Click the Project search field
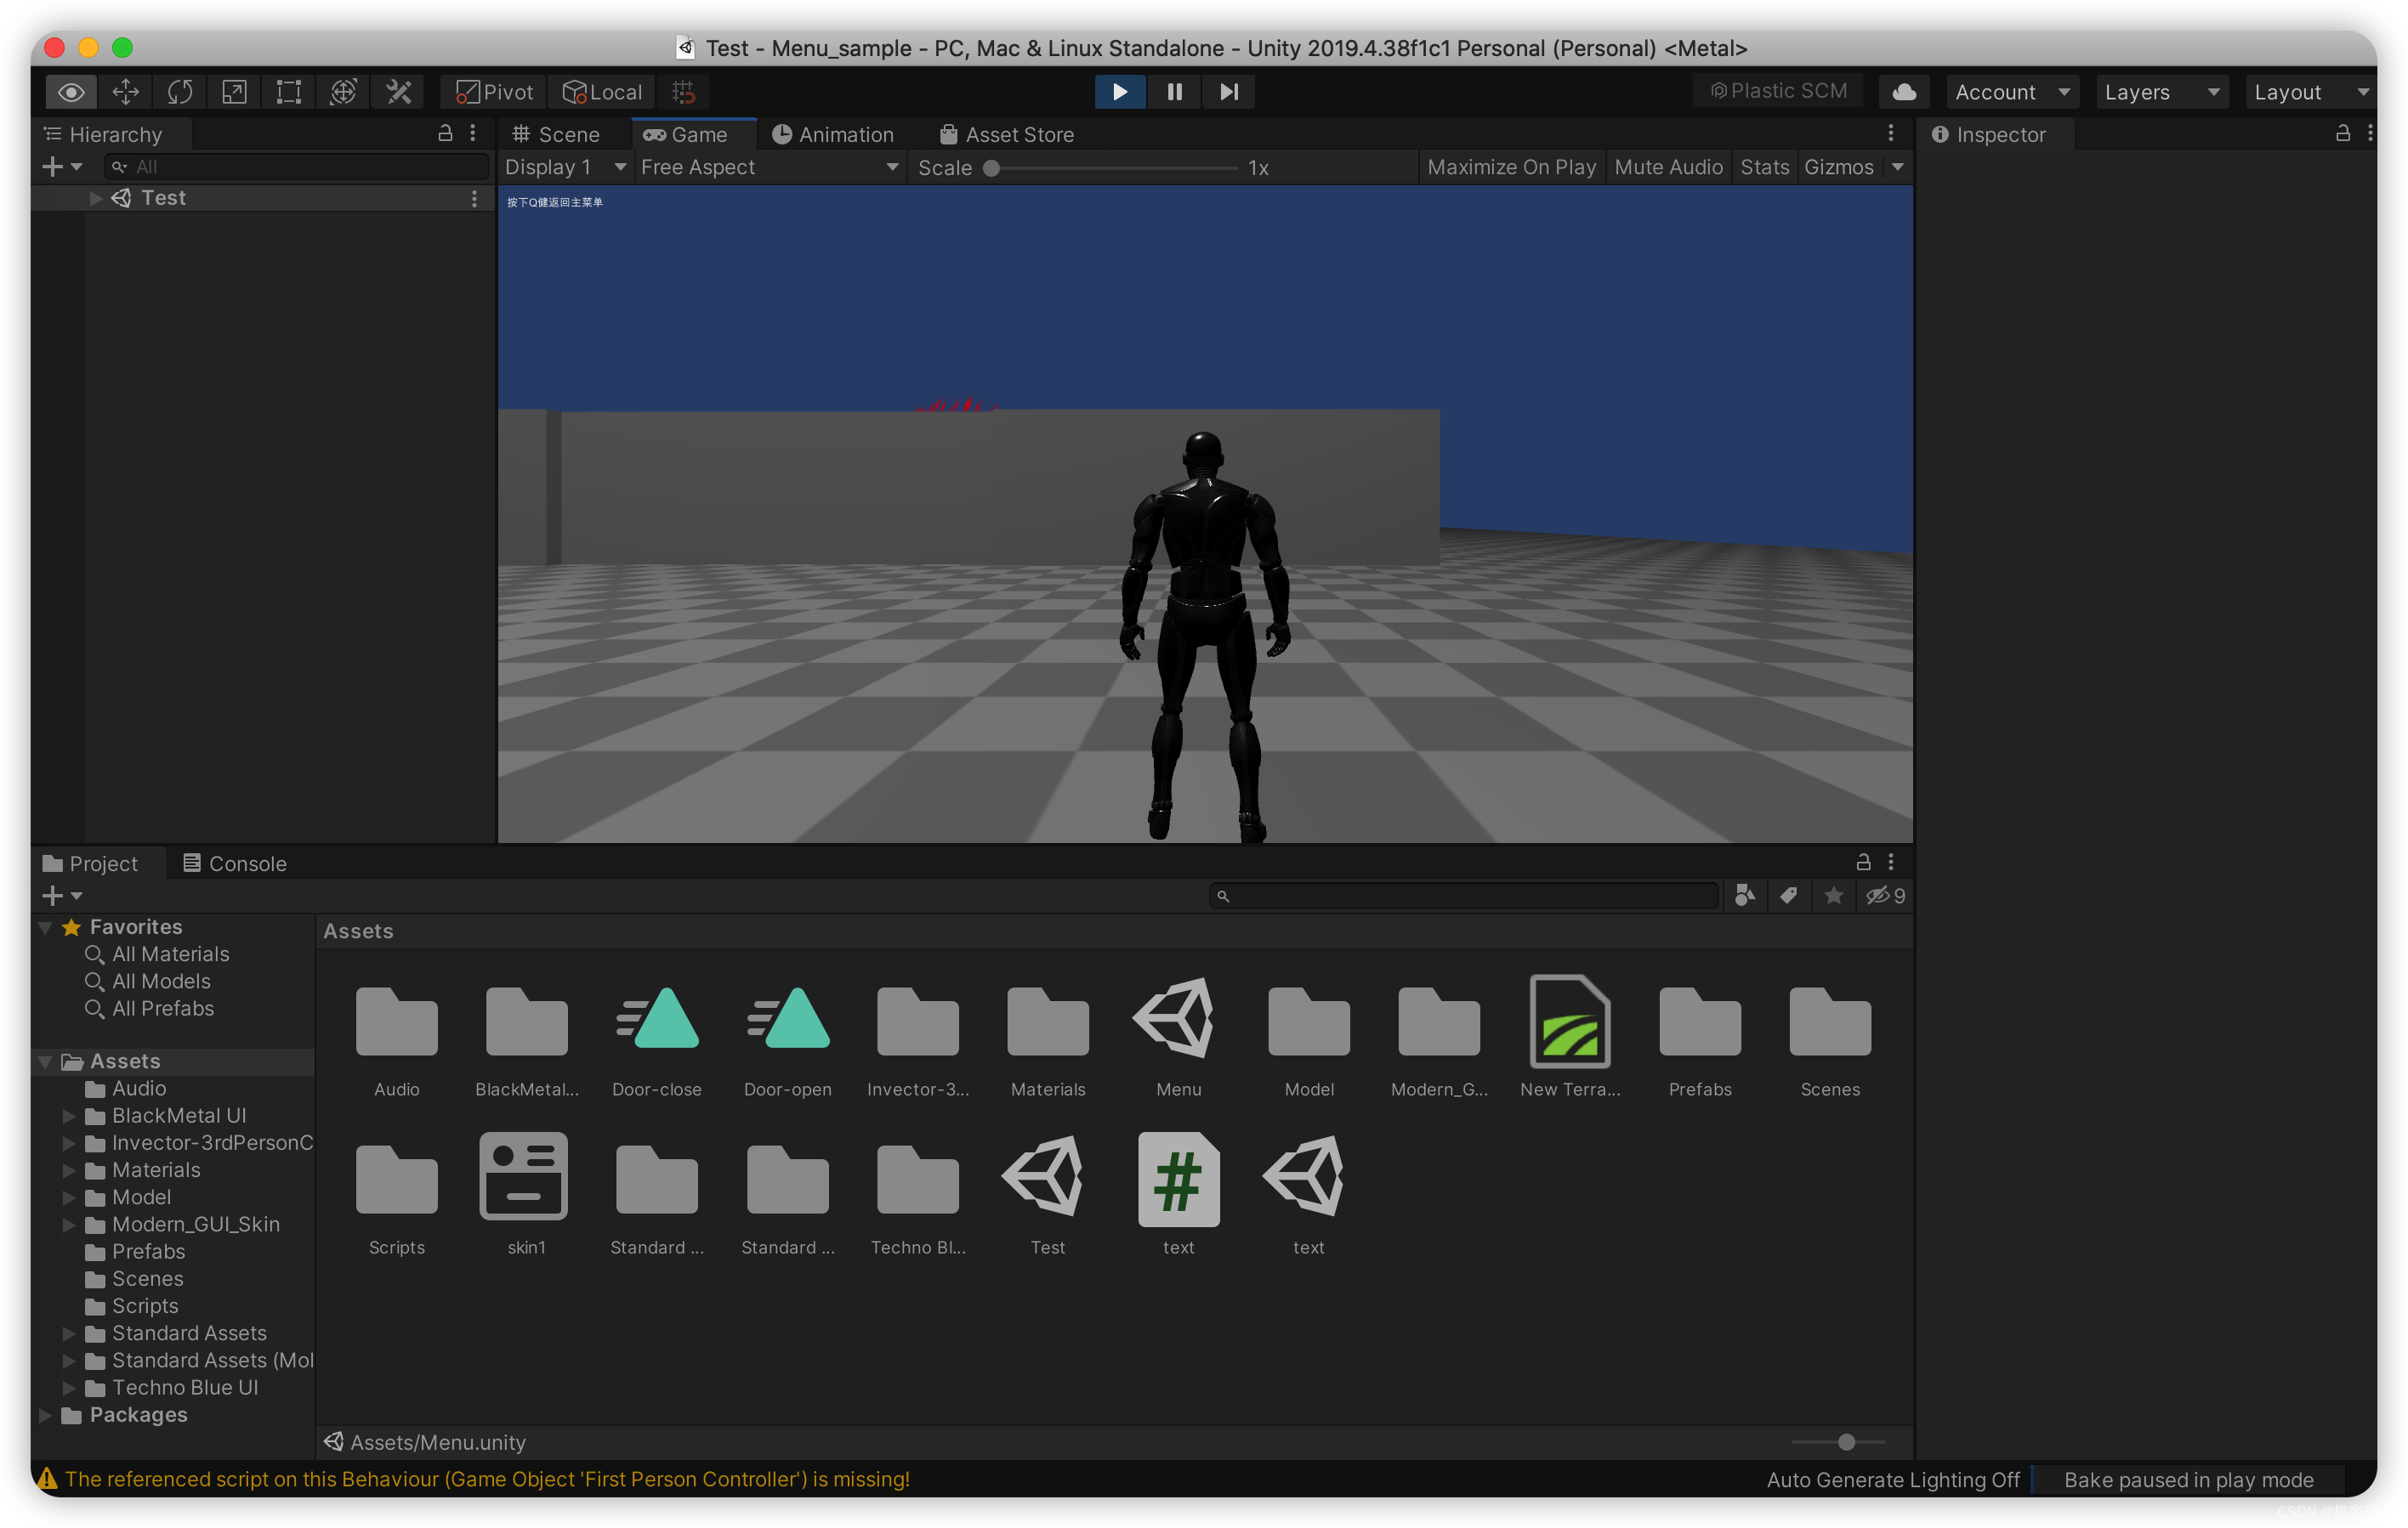 coord(1465,896)
